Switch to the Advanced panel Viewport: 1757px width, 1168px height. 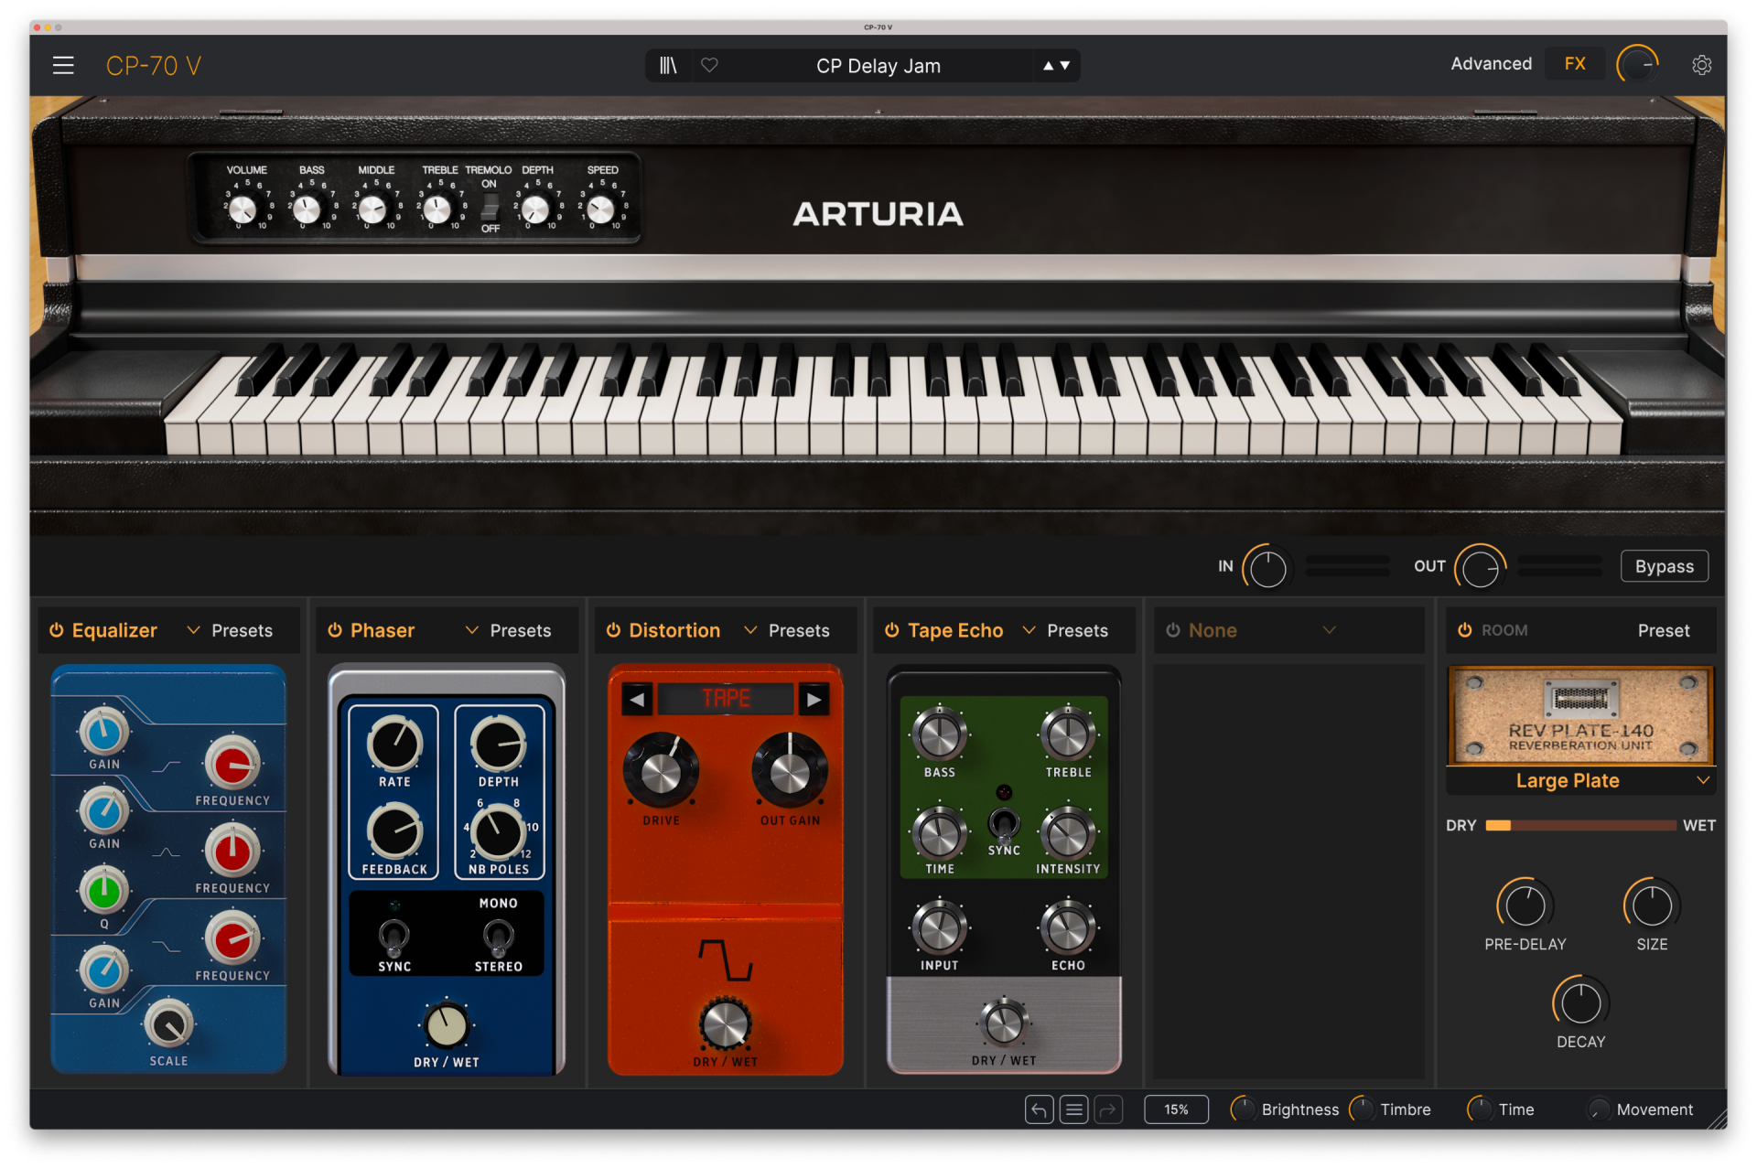[x=1491, y=64]
